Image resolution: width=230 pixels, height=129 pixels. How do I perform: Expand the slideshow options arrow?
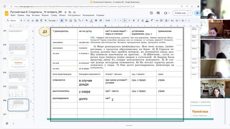[190, 13]
